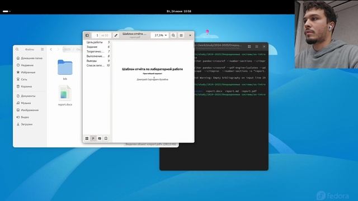Close the document viewer window
The height and width of the screenshot is (201, 358).
click(190, 35)
